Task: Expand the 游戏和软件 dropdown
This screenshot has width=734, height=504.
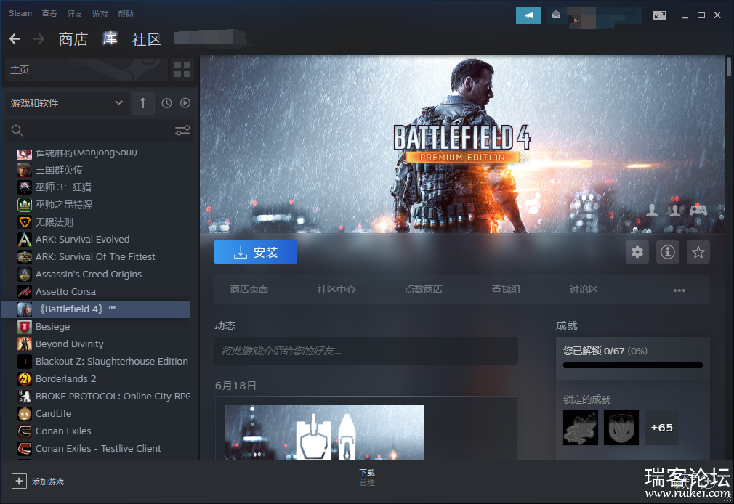Action: [118, 103]
